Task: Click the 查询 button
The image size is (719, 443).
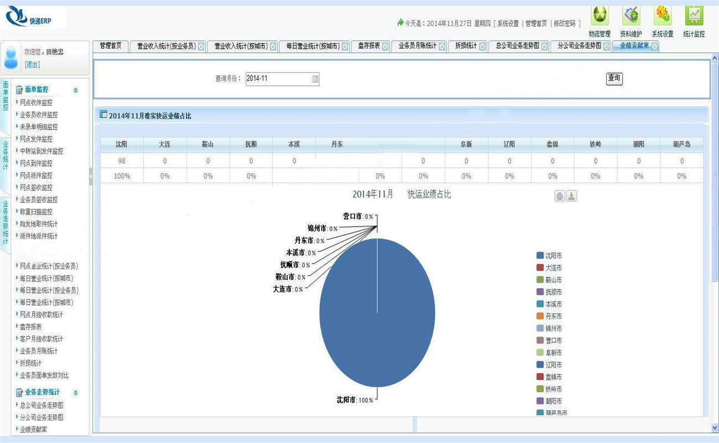Action: point(614,79)
